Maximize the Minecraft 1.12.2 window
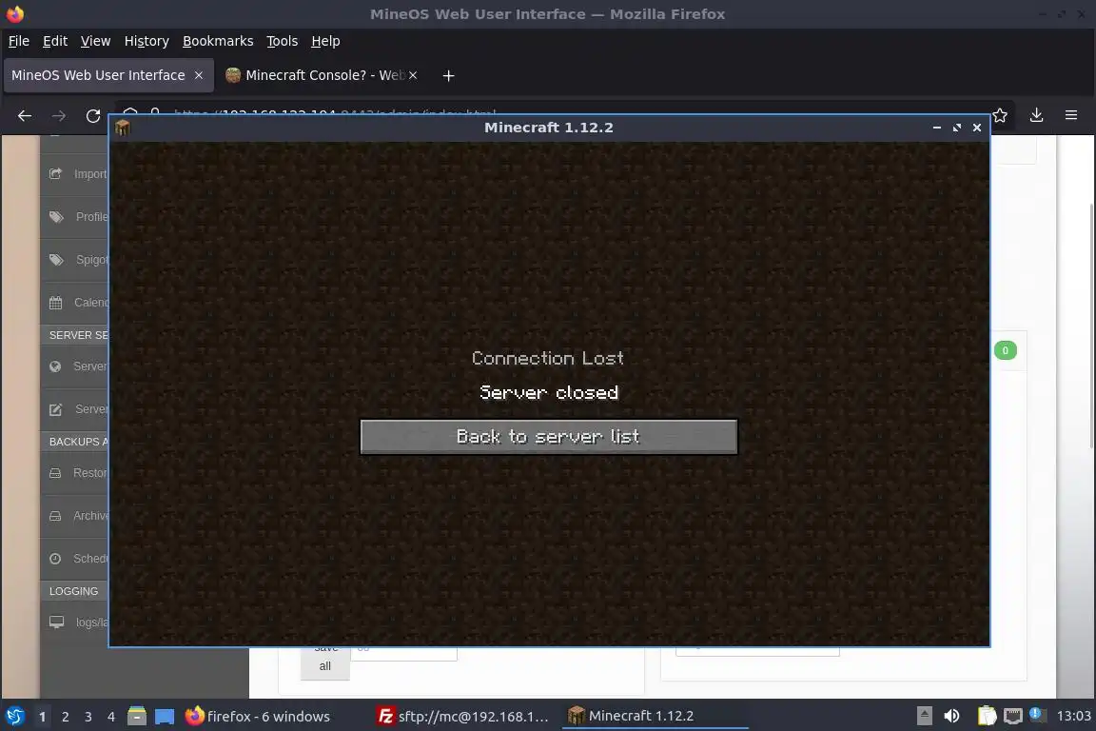Screen dimensions: 1096x731 [957, 128]
